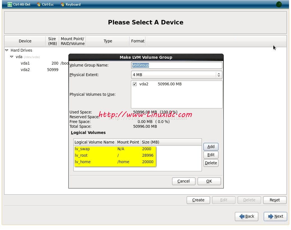Confirm the dialog with OK

click(x=209, y=181)
